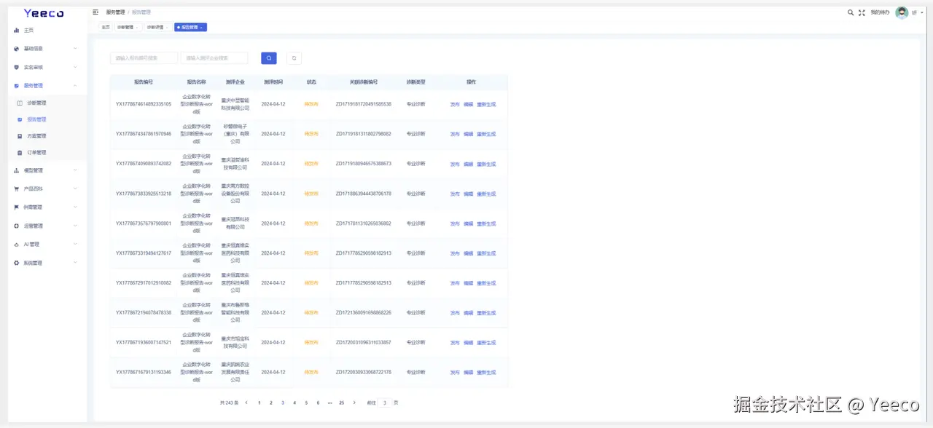Click the jump-to-page number input
The image size is (933, 428).
(385, 403)
